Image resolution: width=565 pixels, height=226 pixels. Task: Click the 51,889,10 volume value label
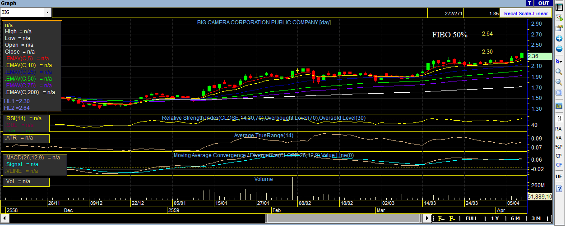coord(540,197)
